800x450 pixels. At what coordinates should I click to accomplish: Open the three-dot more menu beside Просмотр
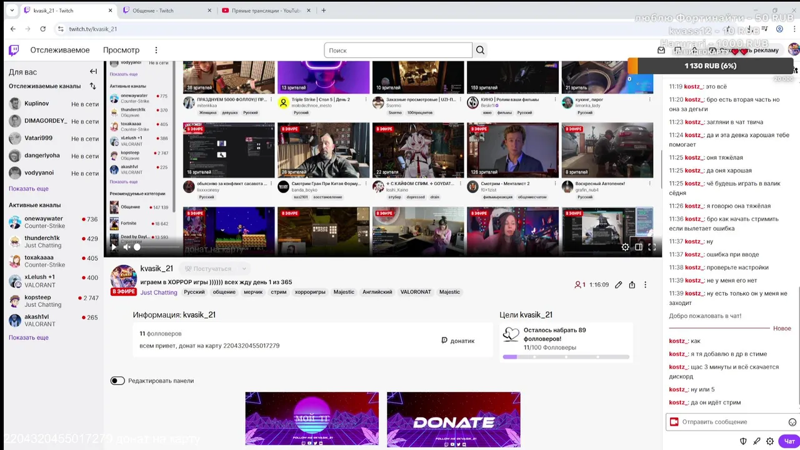pyautogui.click(x=156, y=50)
